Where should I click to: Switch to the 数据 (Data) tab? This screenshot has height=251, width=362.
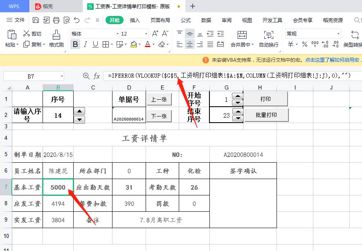pyautogui.click(x=206, y=20)
